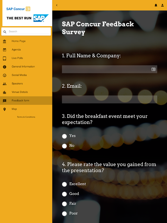The width and height of the screenshot is (167, 223).
Task: Click the Live Polls tablet icon
Action: (4, 58)
